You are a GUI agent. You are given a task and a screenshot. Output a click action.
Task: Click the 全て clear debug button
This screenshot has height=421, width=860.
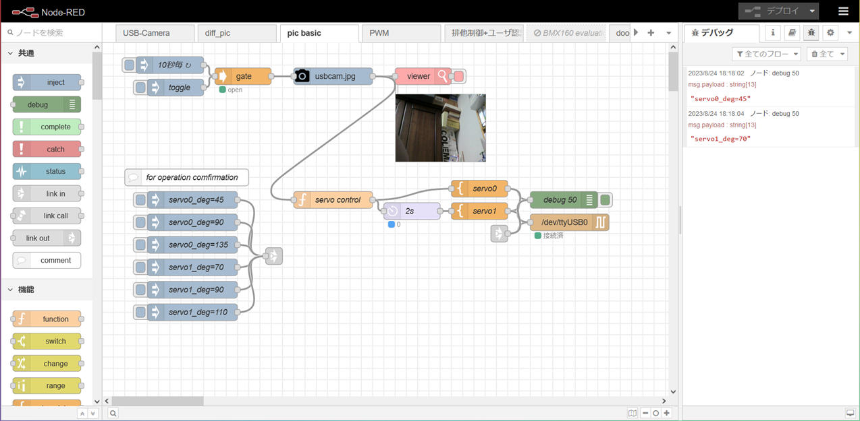[827, 54]
